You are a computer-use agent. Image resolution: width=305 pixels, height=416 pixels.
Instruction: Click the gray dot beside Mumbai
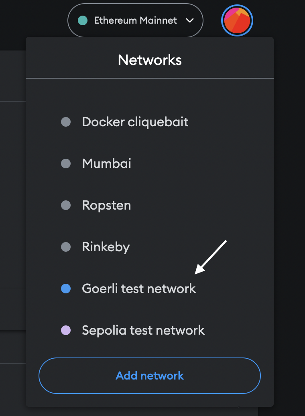point(66,164)
